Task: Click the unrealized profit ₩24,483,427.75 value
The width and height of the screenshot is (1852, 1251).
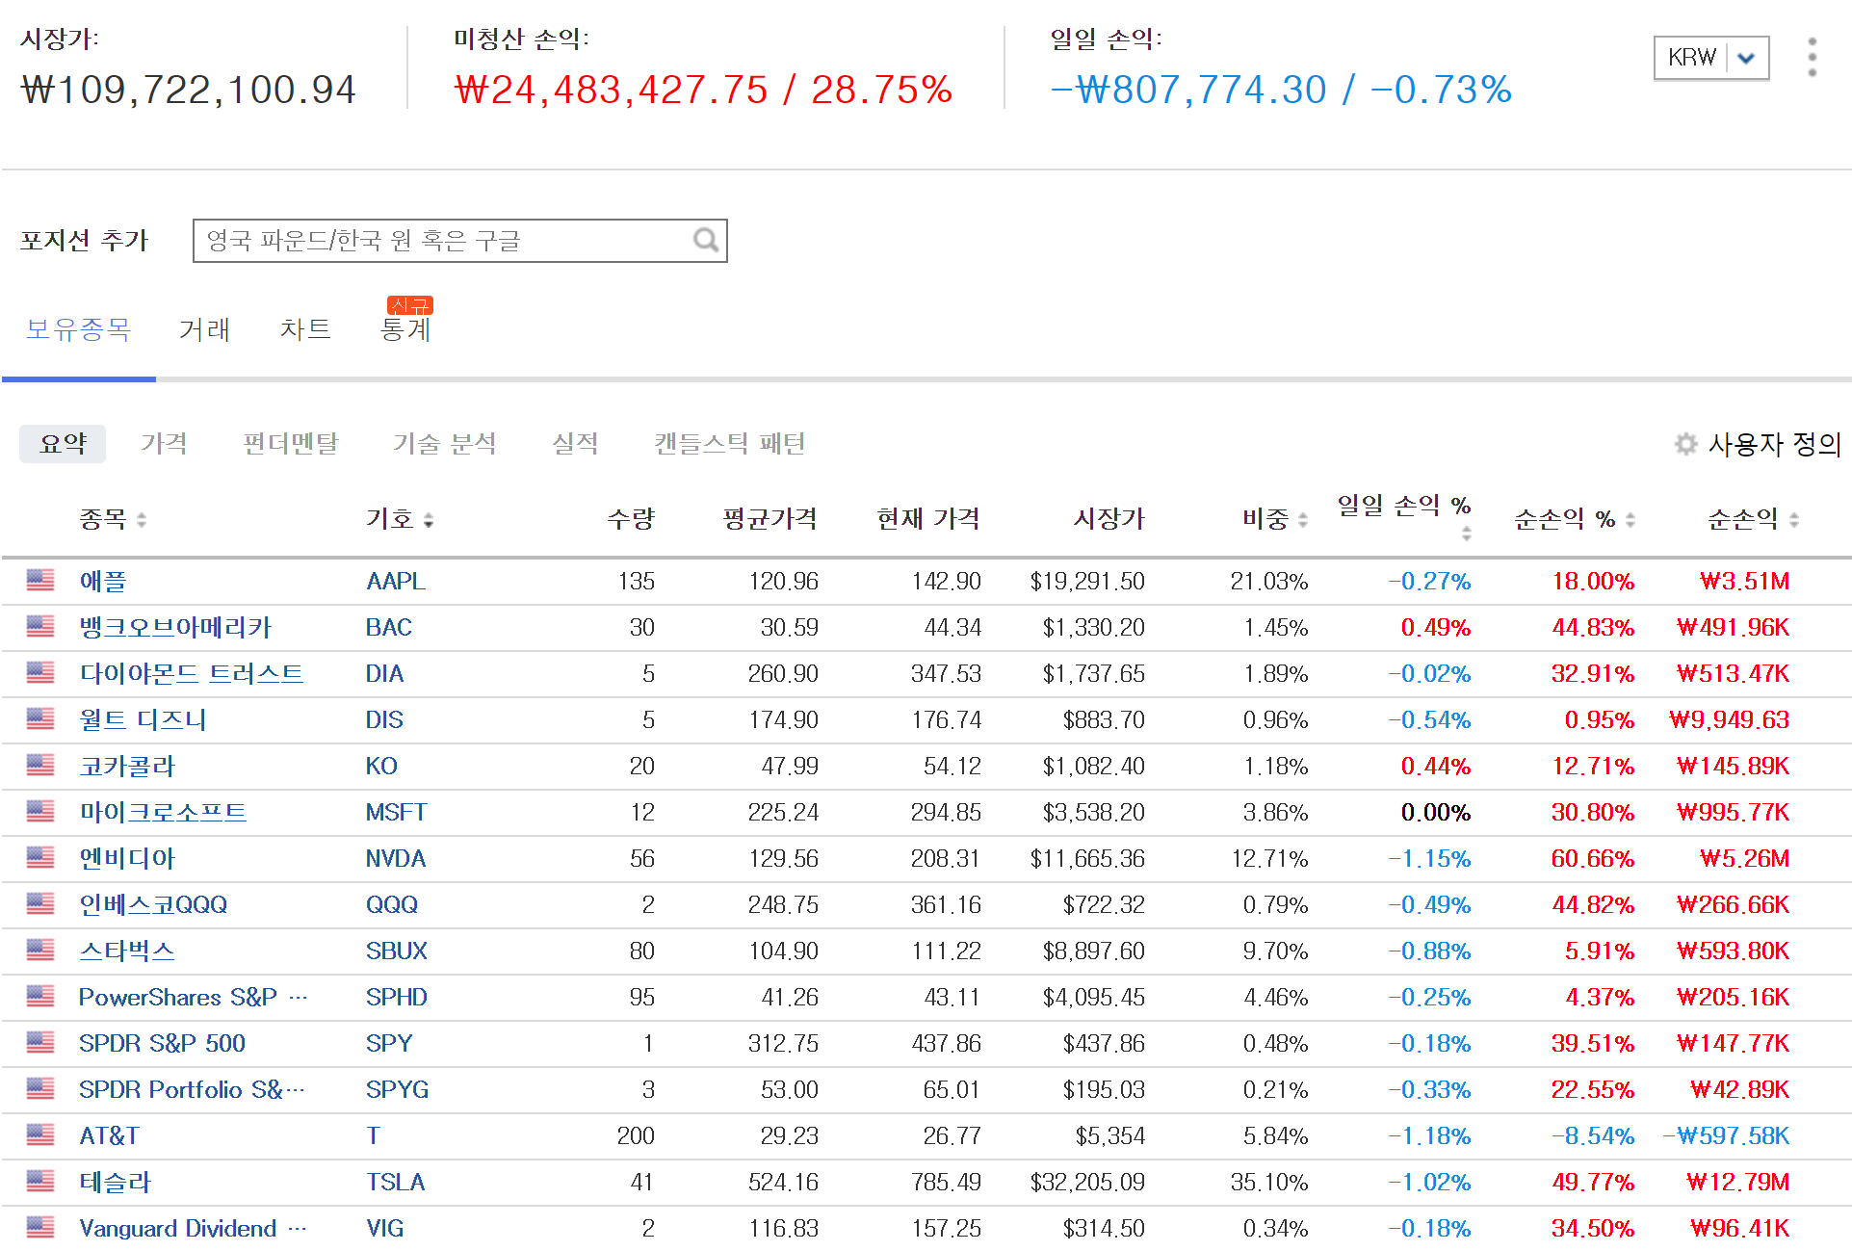Action: [x=612, y=91]
